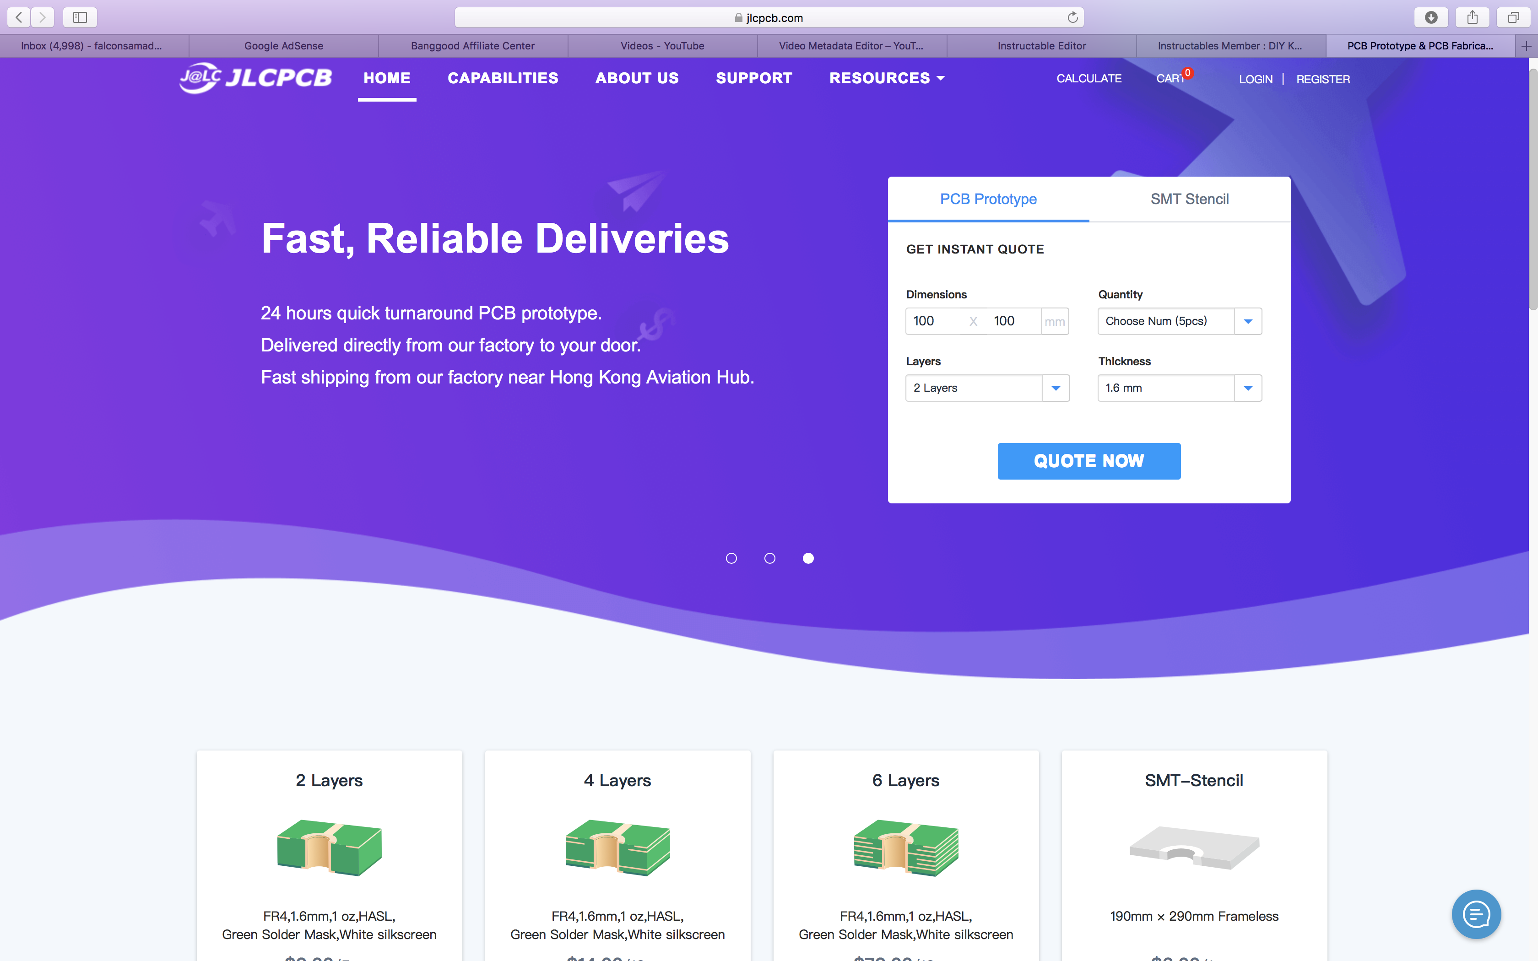Click the REGISTER link

(x=1322, y=80)
